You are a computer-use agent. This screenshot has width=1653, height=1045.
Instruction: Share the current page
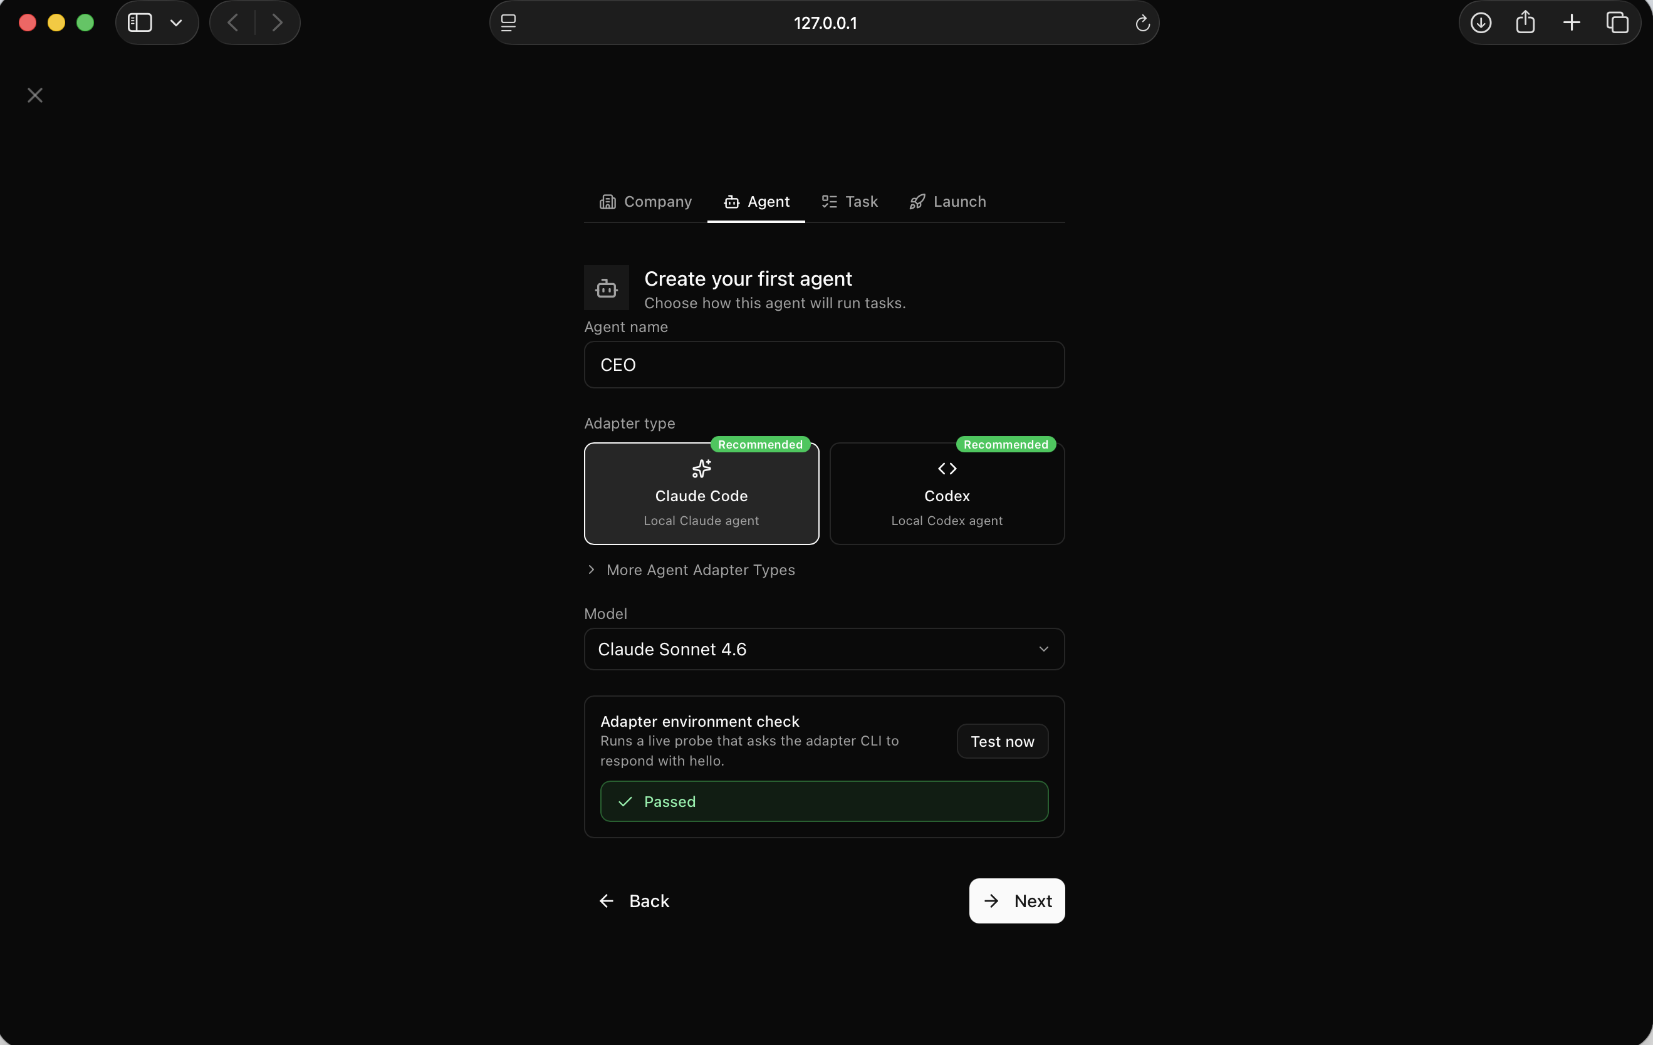1525,22
